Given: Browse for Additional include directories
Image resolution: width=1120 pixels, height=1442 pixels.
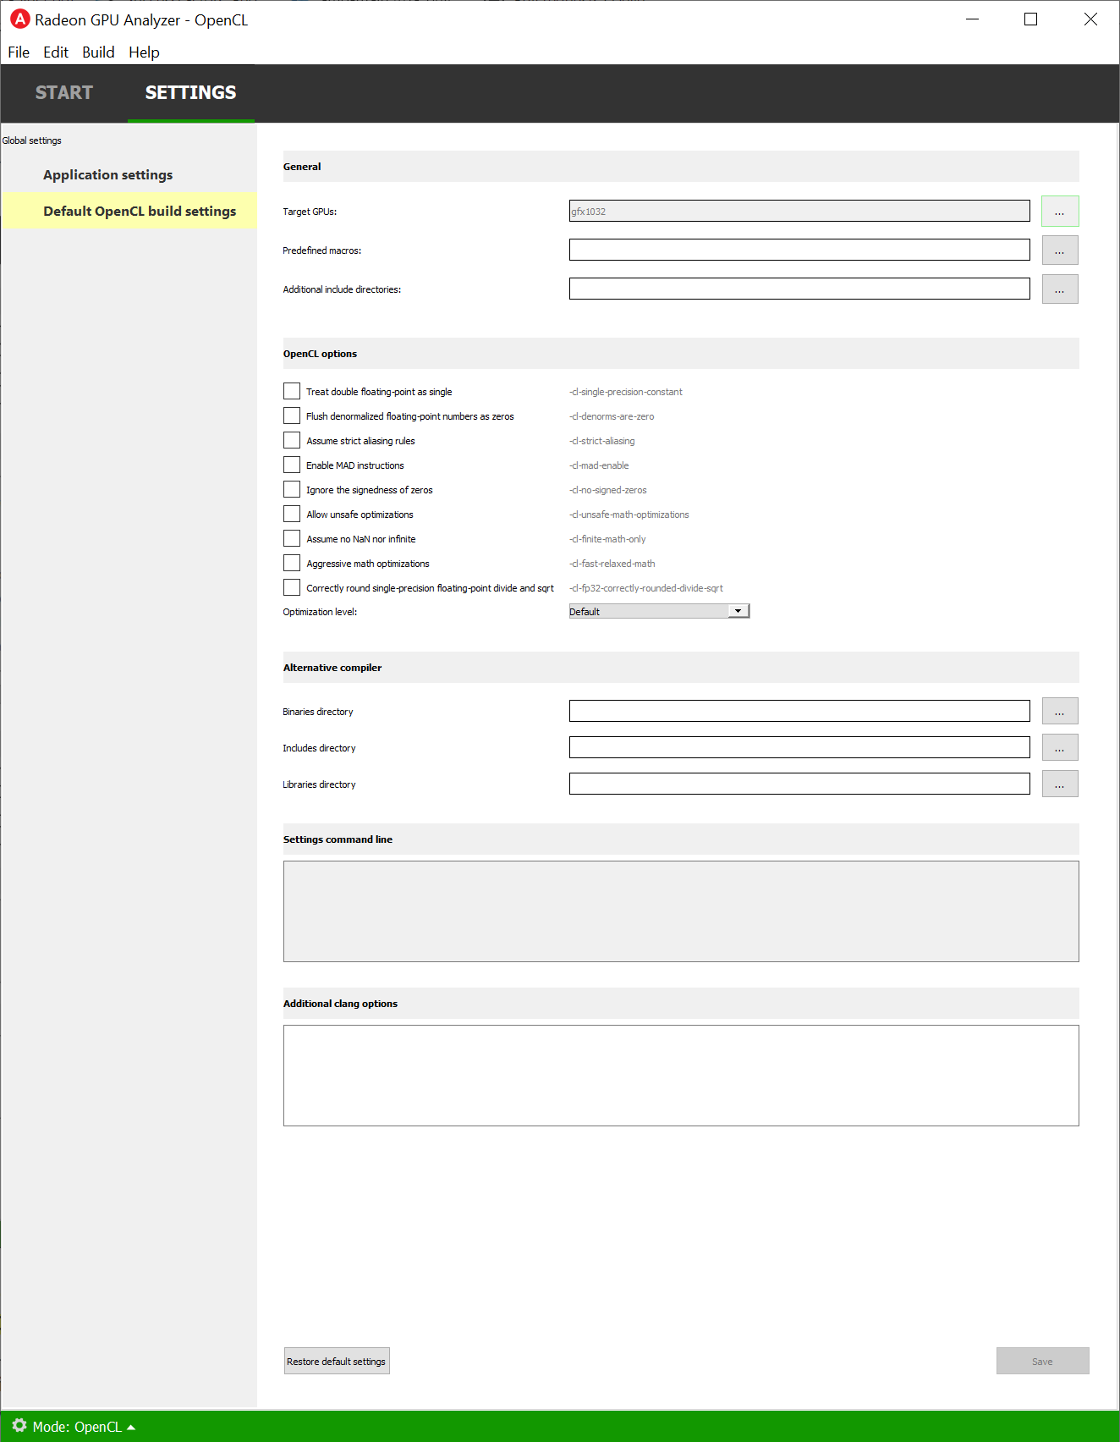Looking at the screenshot, I should (1059, 289).
